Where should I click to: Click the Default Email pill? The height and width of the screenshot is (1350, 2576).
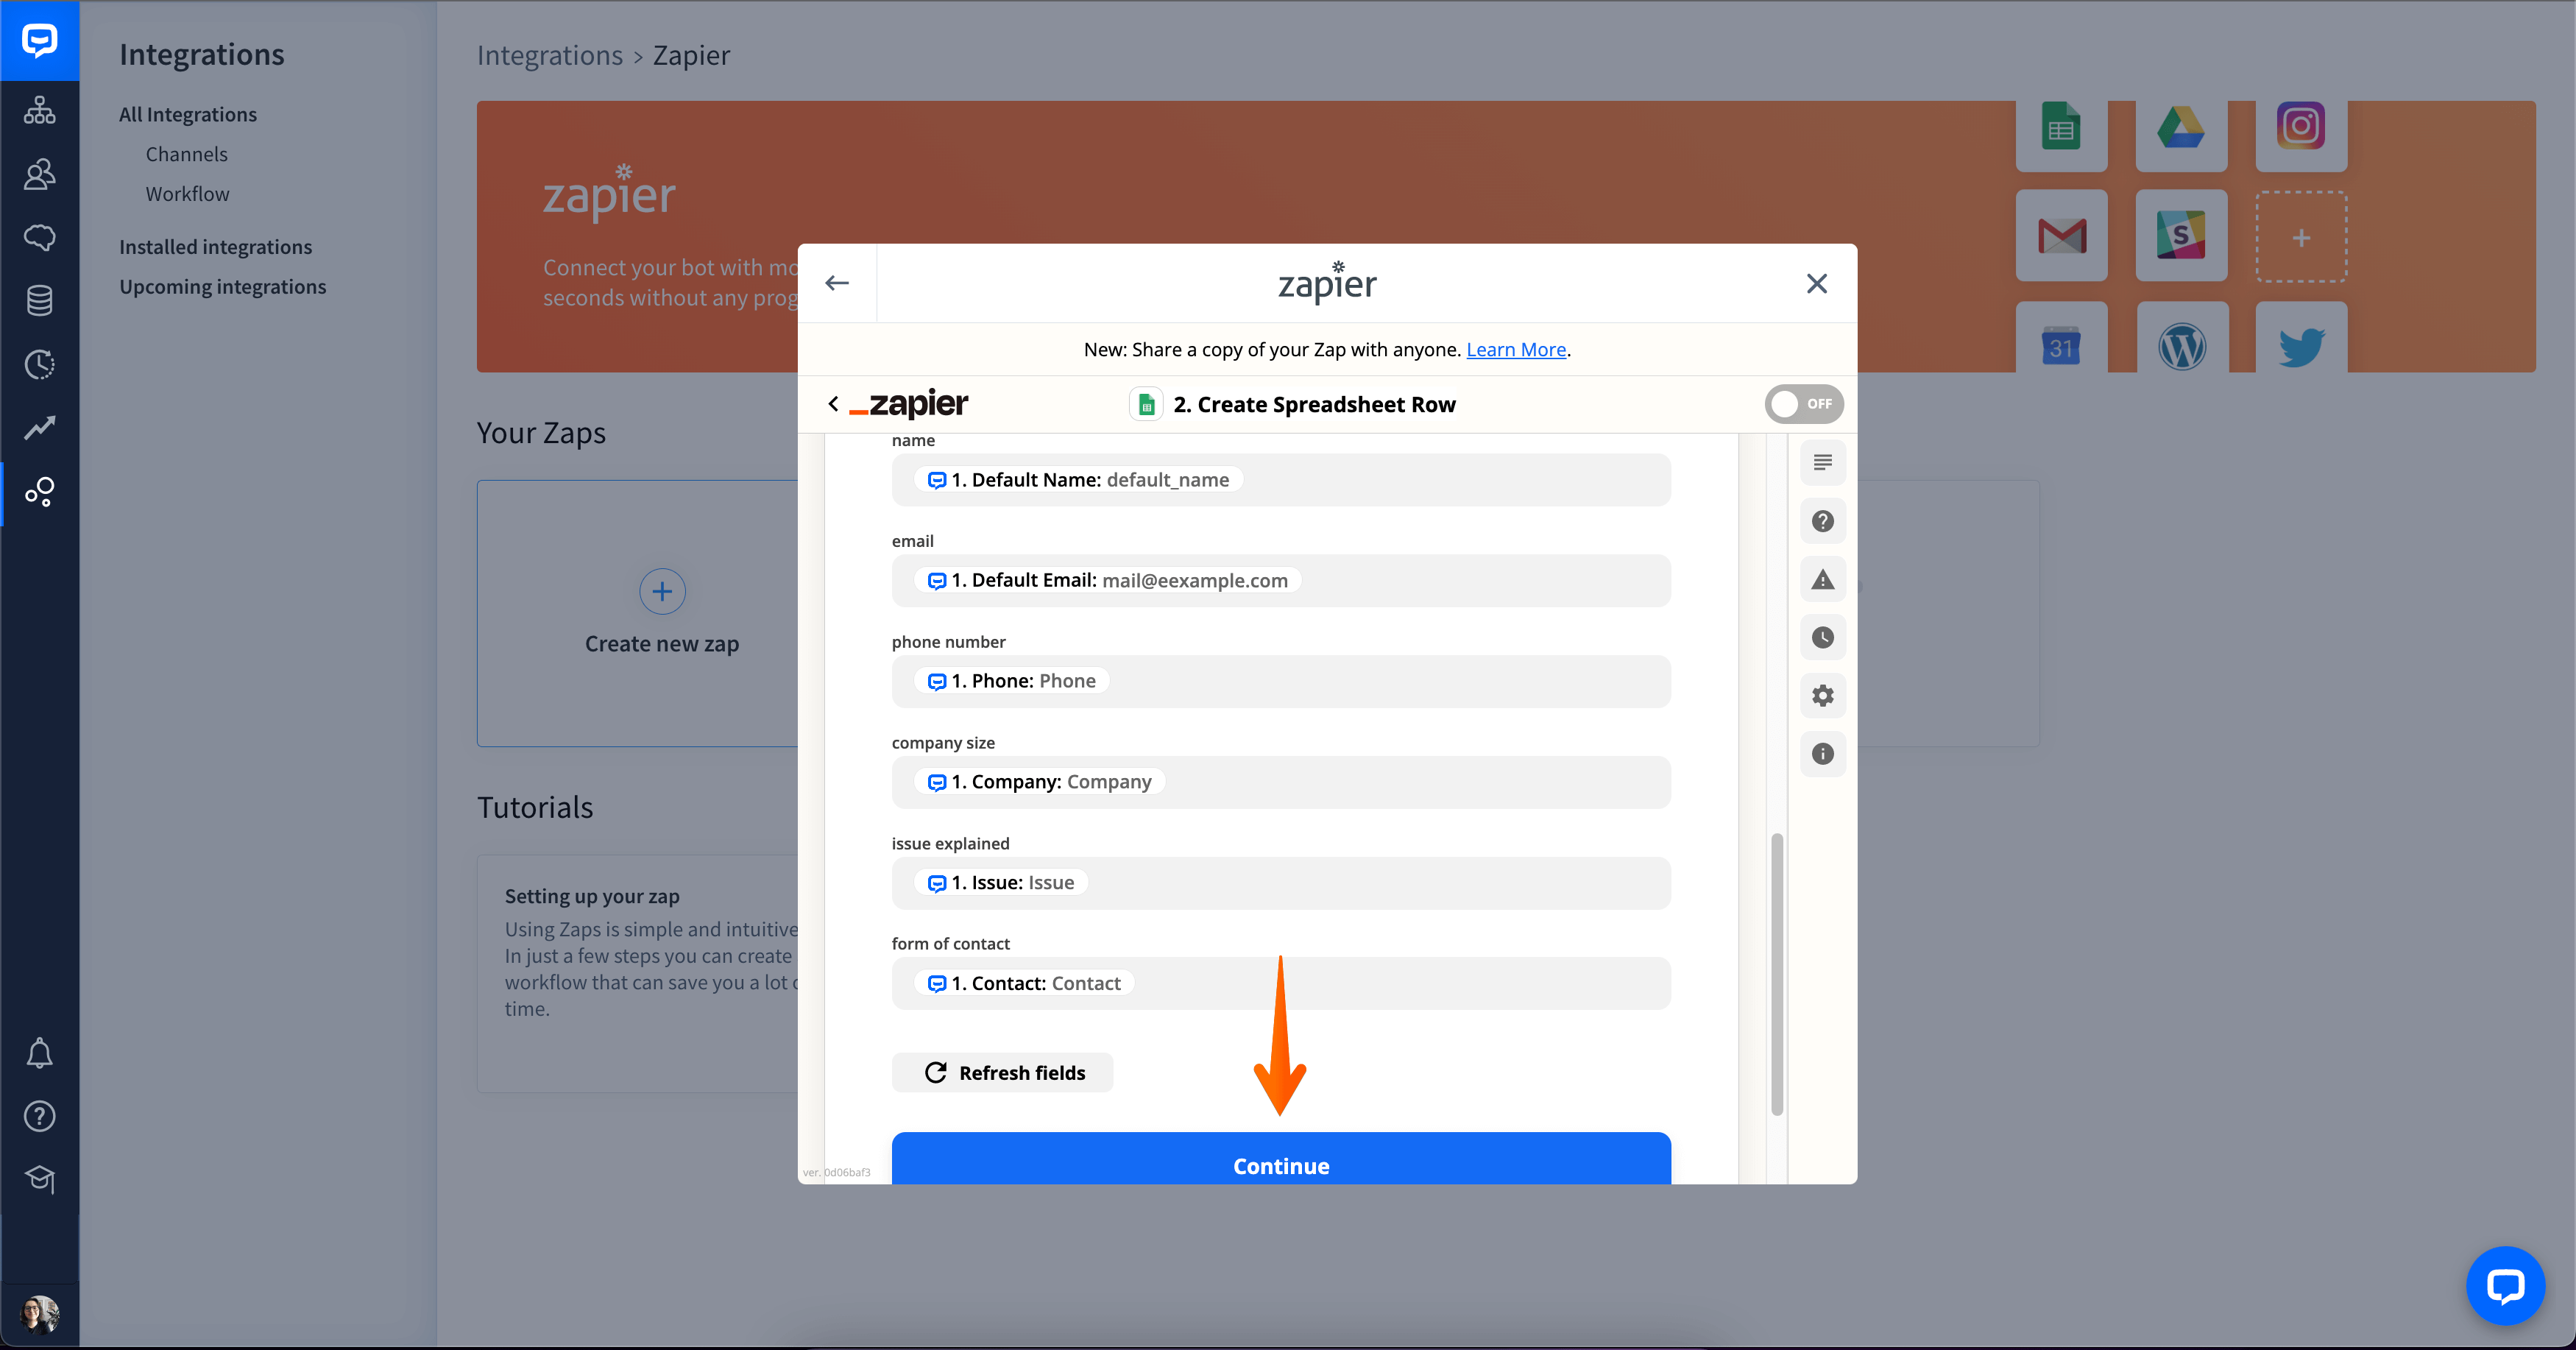1108,580
